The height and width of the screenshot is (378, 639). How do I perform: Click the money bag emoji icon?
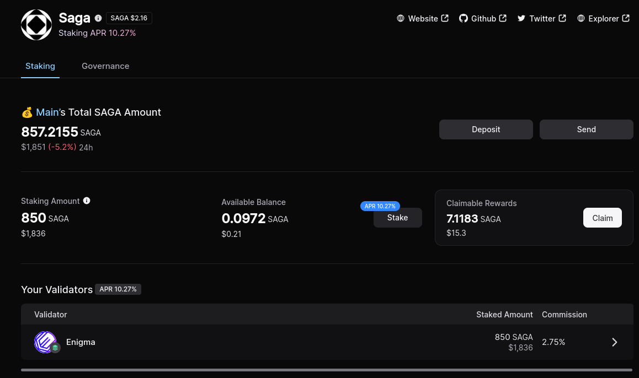coord(27,112)
